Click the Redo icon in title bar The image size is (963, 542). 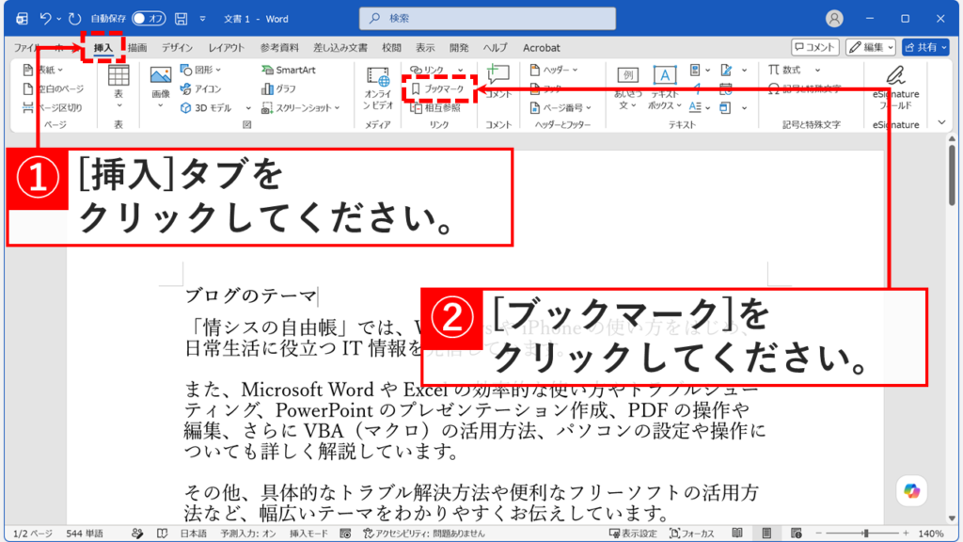tap(74, 19)
